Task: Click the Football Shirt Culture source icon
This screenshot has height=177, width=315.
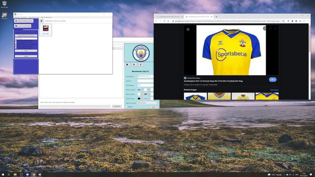Action: [x=185, y=78]
